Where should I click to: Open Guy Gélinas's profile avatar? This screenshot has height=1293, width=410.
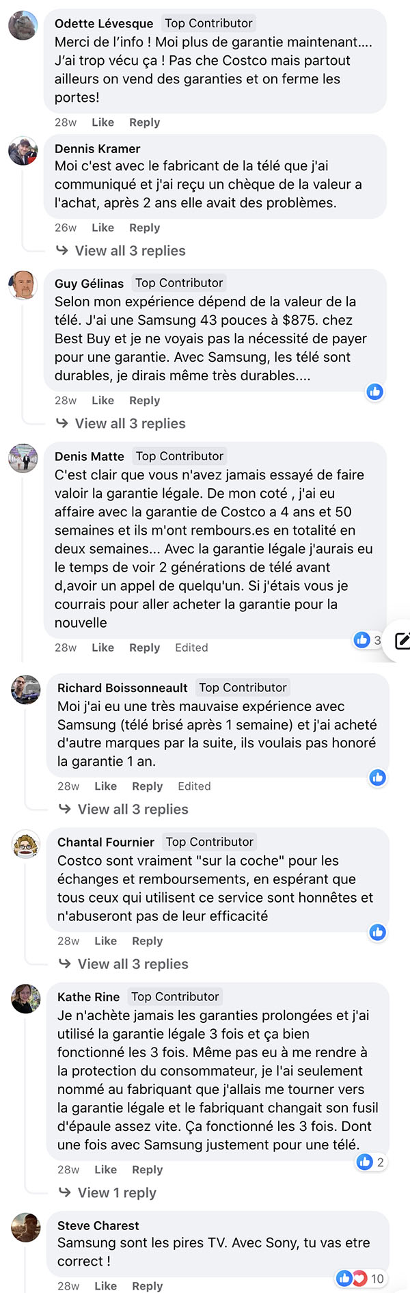(23, 285)
